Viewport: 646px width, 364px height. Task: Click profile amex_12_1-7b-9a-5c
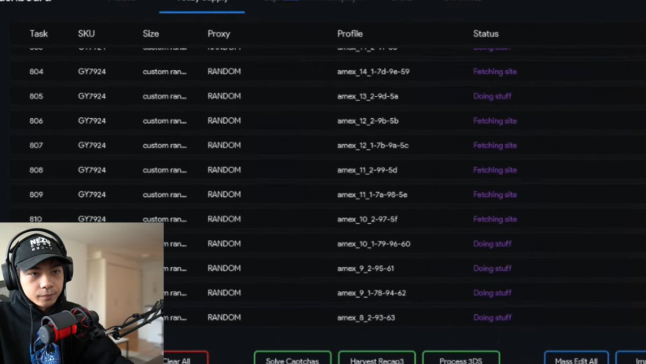click(x=373, y=145)
